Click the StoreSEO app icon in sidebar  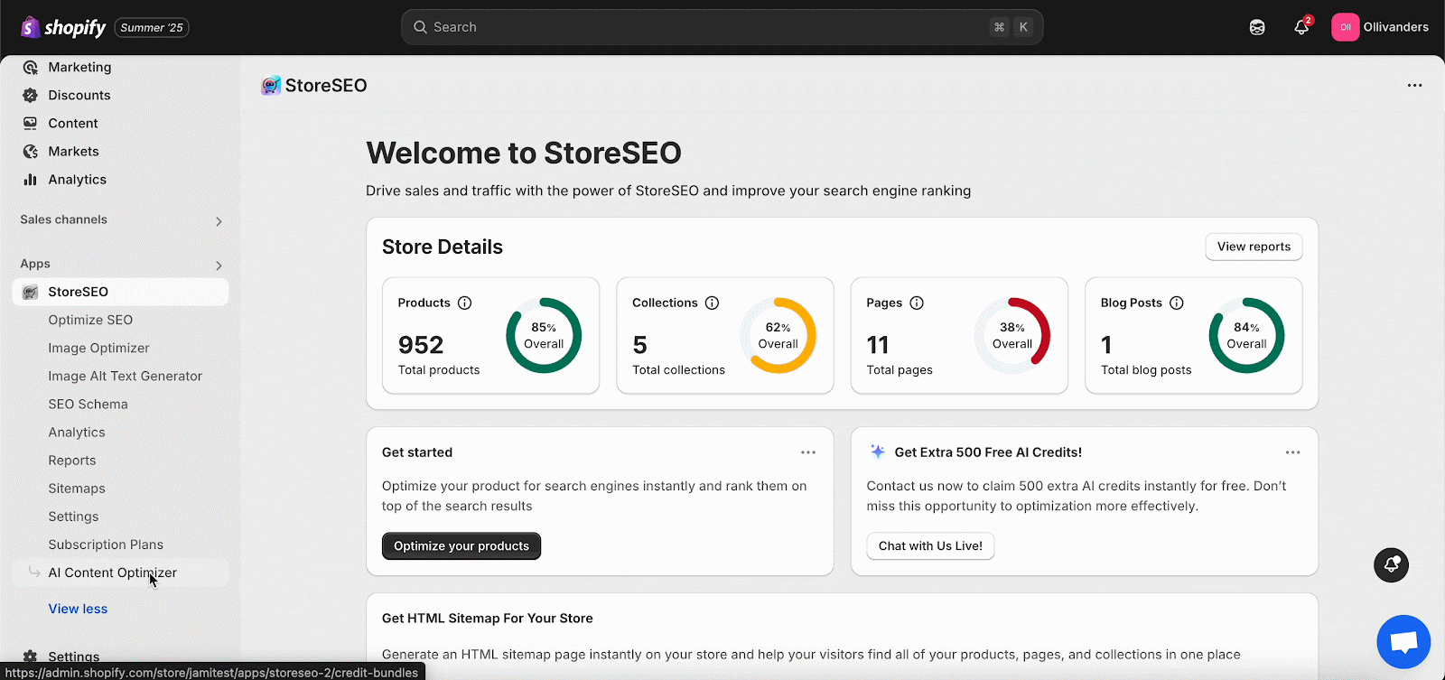tap(31, 292)
